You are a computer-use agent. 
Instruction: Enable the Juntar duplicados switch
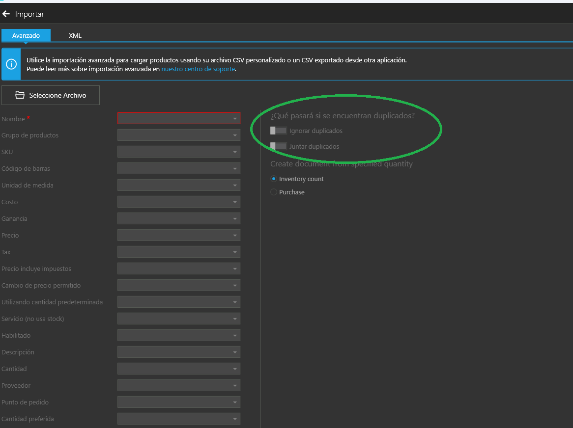coord(278,146)
